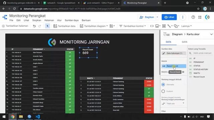Click the Lihat view button
Screen dimensions: 214x120
point(169,17)
